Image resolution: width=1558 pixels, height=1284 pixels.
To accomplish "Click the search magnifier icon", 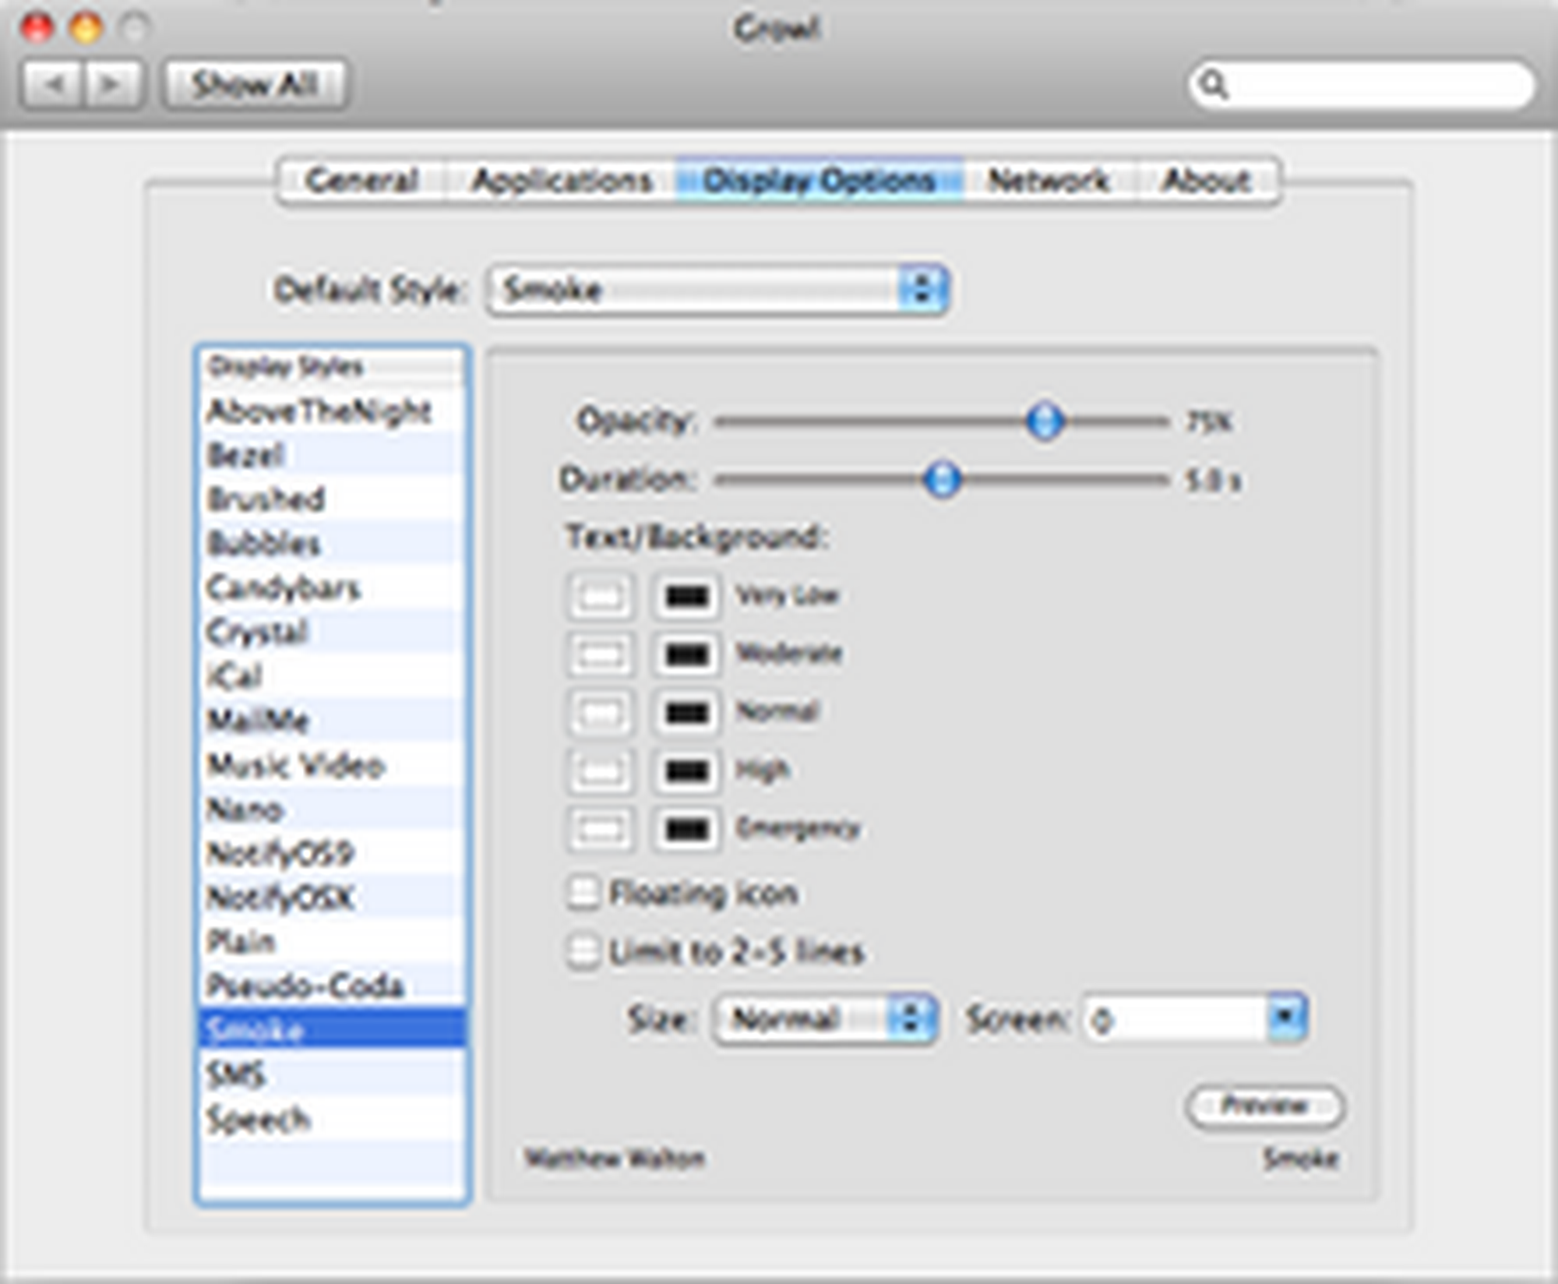I will (x=1213, y=83).
